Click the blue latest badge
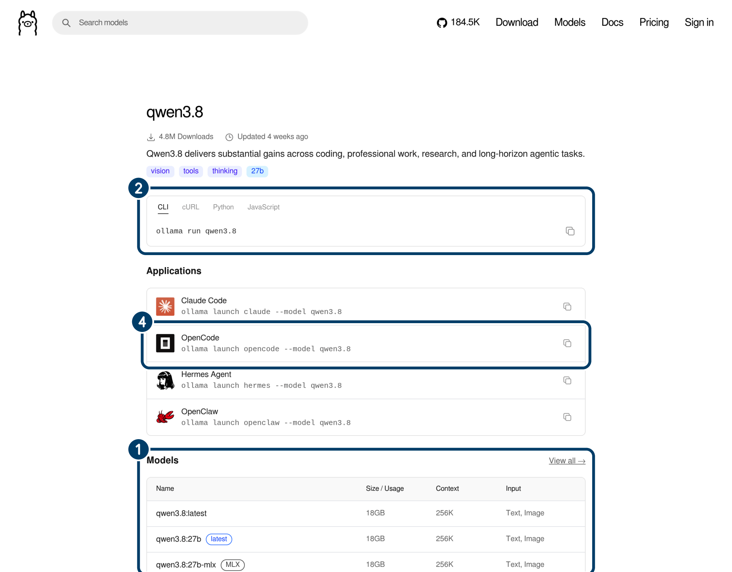The height and width of the screenshot is (572, 732). (219, 539)
